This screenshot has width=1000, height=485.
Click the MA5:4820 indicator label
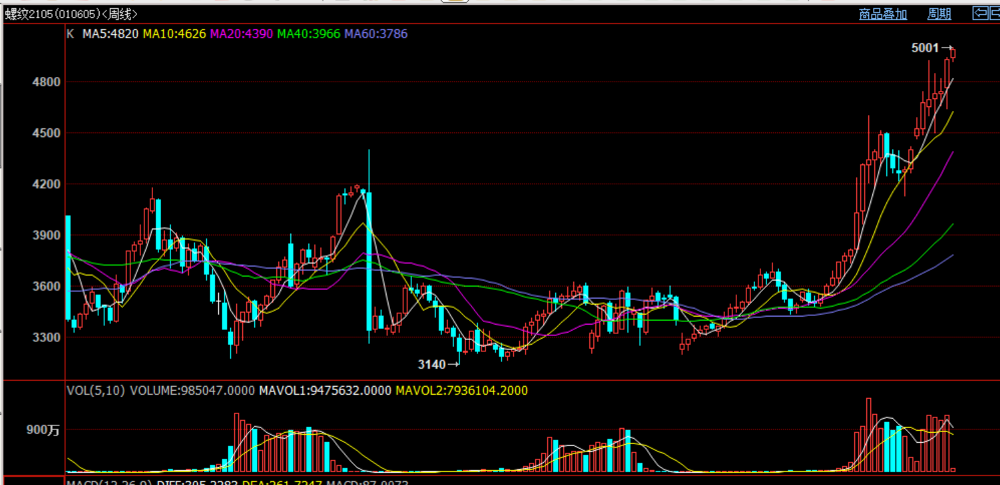point(110,34)
